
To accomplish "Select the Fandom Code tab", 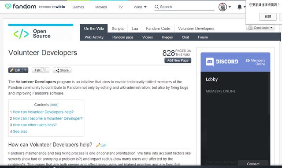I will tap(158, 28).
